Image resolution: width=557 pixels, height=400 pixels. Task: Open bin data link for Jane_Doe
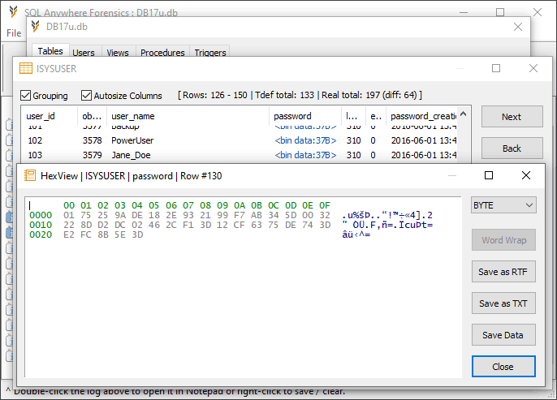[x=305, y=155]
